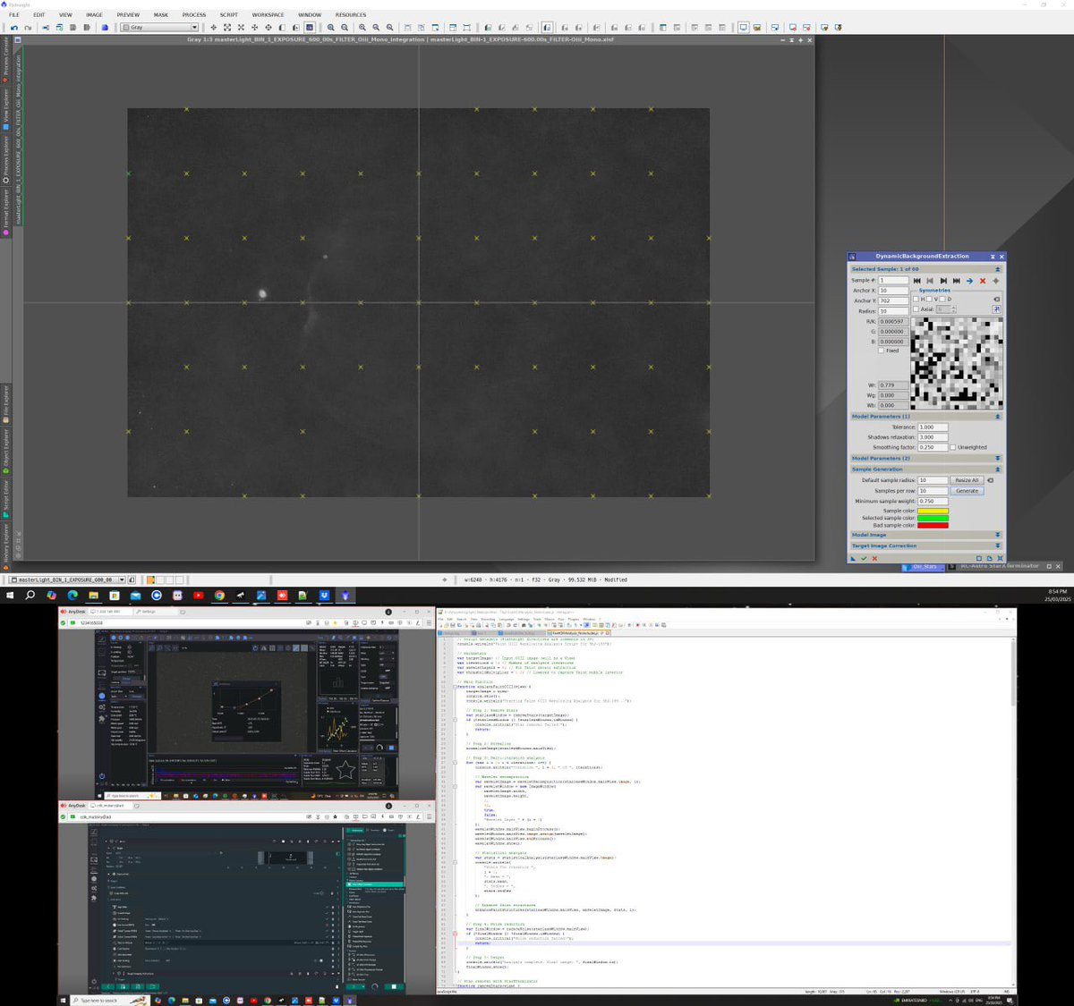1074x1006 pixels.
Task: Click the Anchor X input field
Action: coord(893,291)
